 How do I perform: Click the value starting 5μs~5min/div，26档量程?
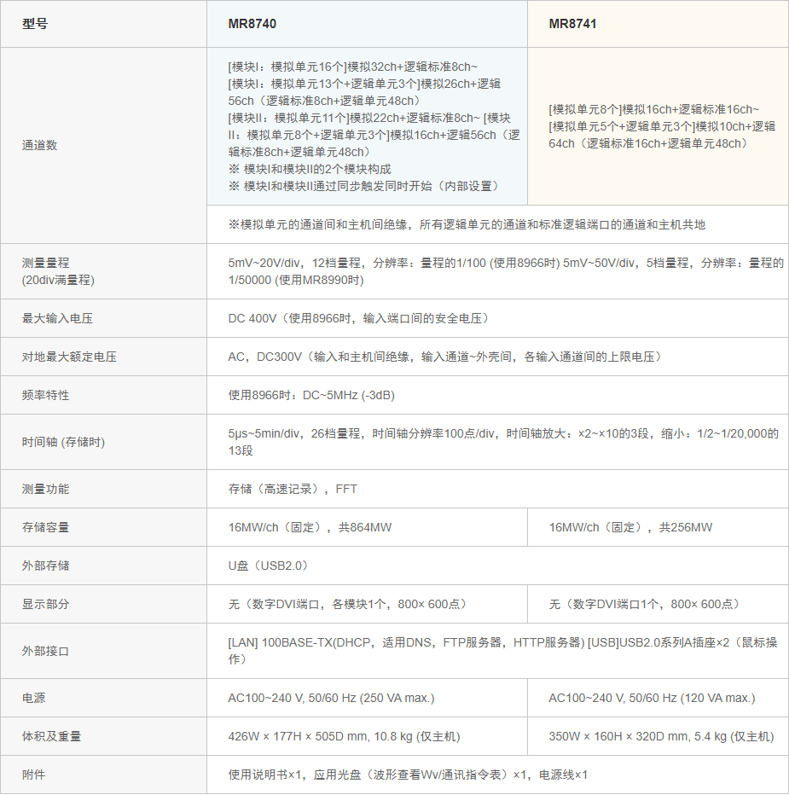click(x=503, y=442)
